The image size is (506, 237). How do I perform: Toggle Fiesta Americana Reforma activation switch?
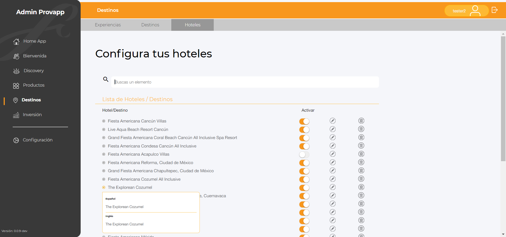[x=304, y=163]
